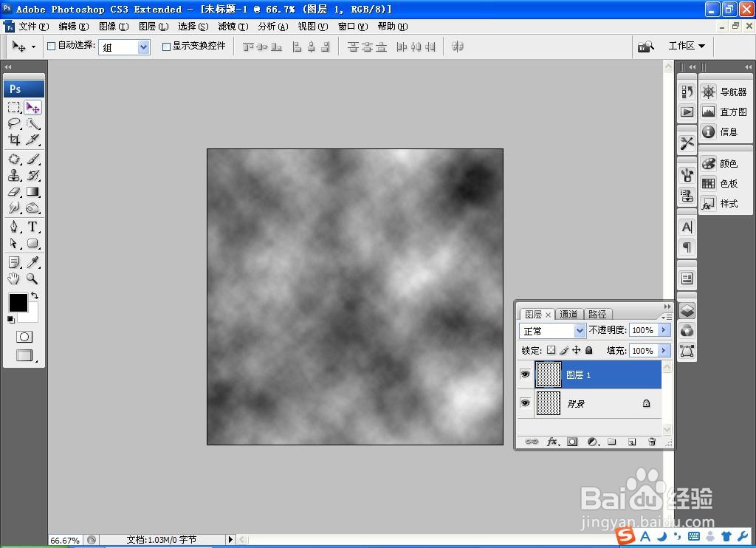Create a new layer group
Viewport: 756px width, 548px height.
612,442
